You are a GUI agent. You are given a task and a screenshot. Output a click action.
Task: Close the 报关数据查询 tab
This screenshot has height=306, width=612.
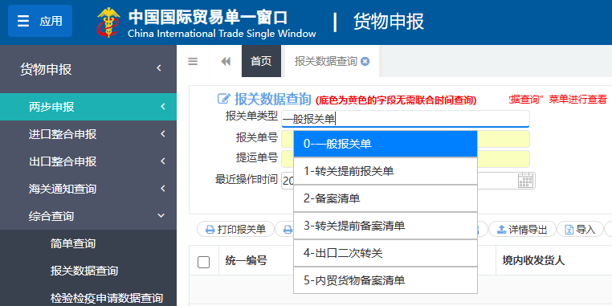coord(365,62)
